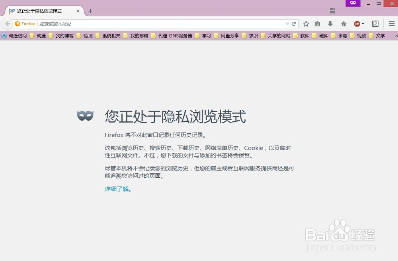Open the 视频 bookmarks folder
This screenshot has height=261, width=398.
(x=358, y=36)
